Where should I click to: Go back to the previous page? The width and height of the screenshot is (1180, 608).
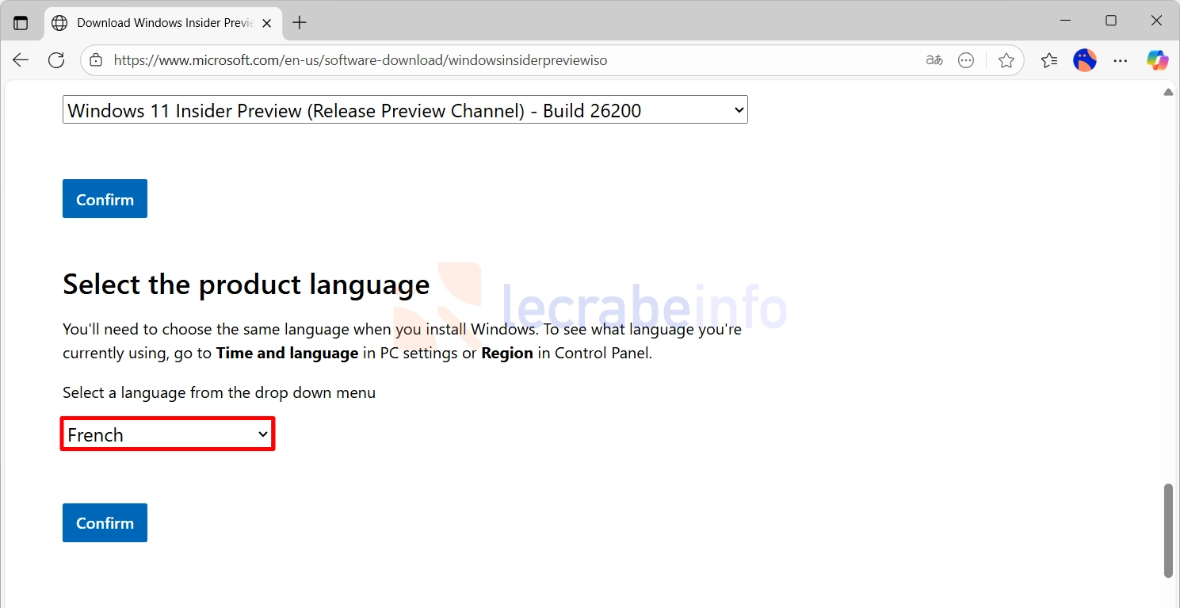click(21, 60)
